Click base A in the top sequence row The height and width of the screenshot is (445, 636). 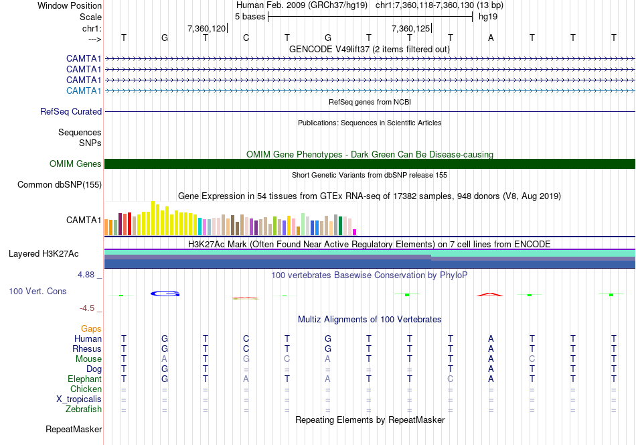[491, 38]
